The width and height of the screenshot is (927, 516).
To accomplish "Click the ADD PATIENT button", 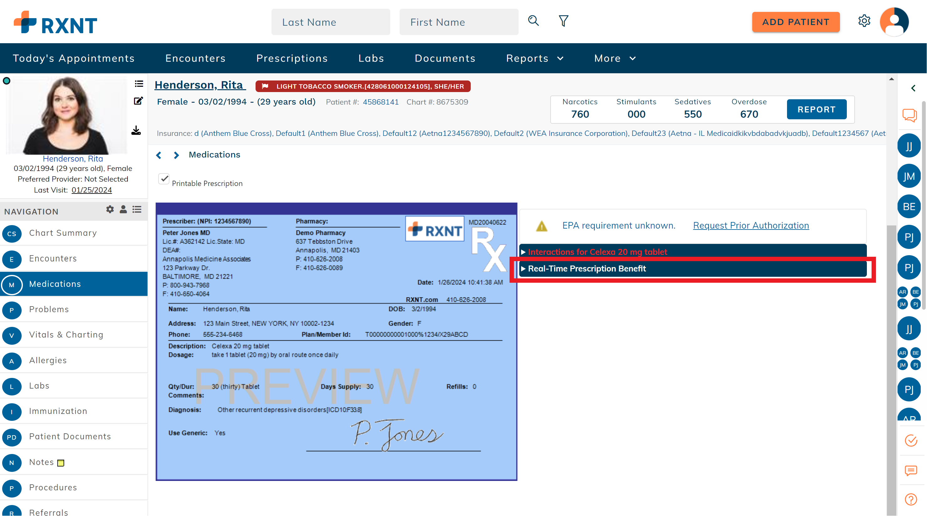I will coord(796,22).
